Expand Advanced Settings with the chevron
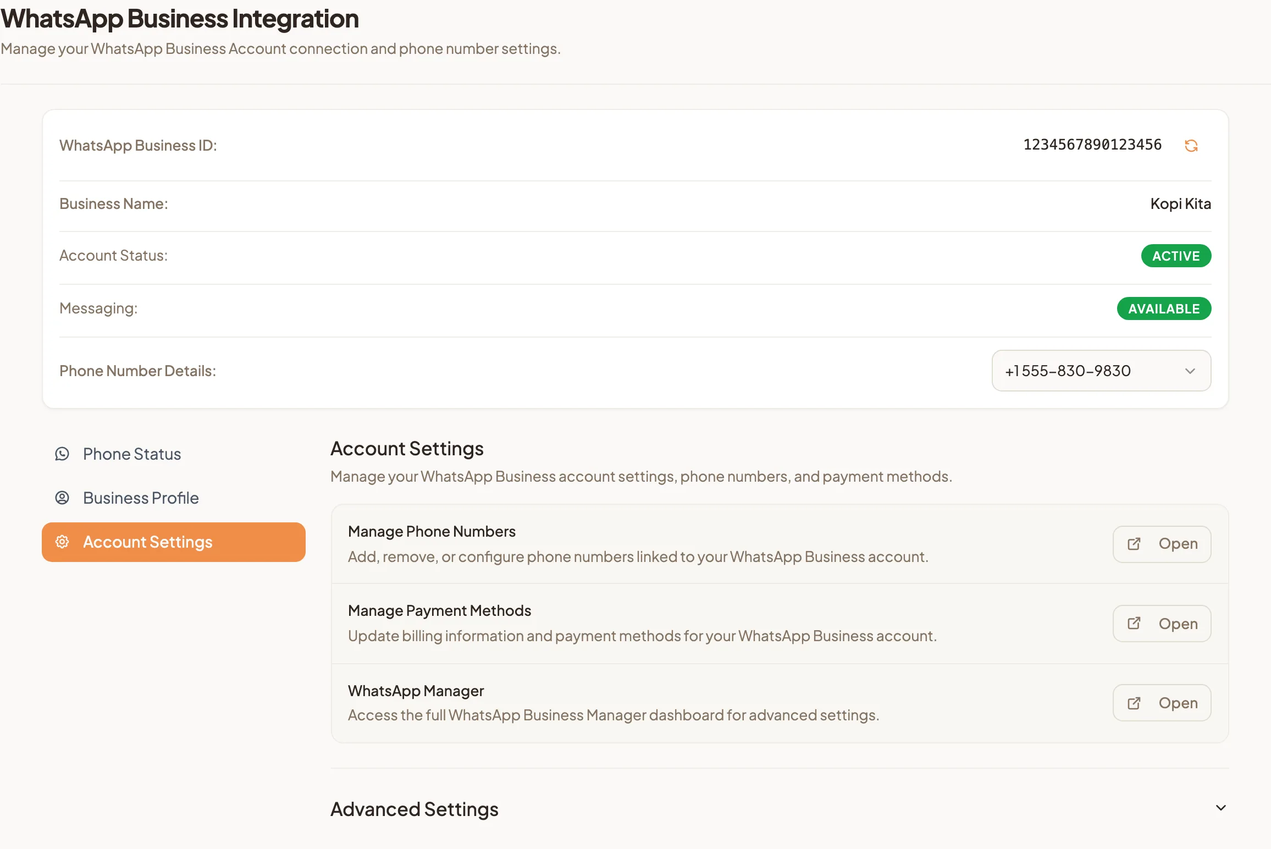Viewport: 1271px width, 849px height. (1220, 808)
